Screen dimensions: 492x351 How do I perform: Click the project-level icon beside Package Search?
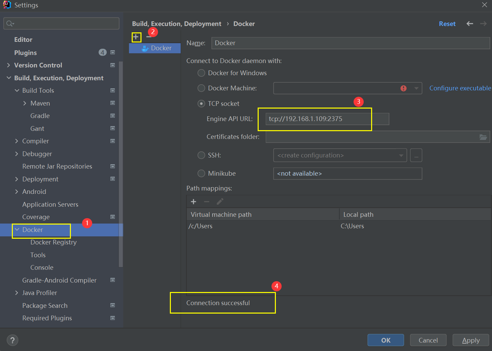[x=113, y=305]
